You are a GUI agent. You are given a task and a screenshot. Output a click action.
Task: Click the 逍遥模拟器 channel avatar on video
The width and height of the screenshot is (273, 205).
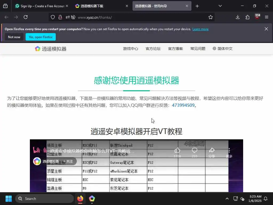[37, 161]
